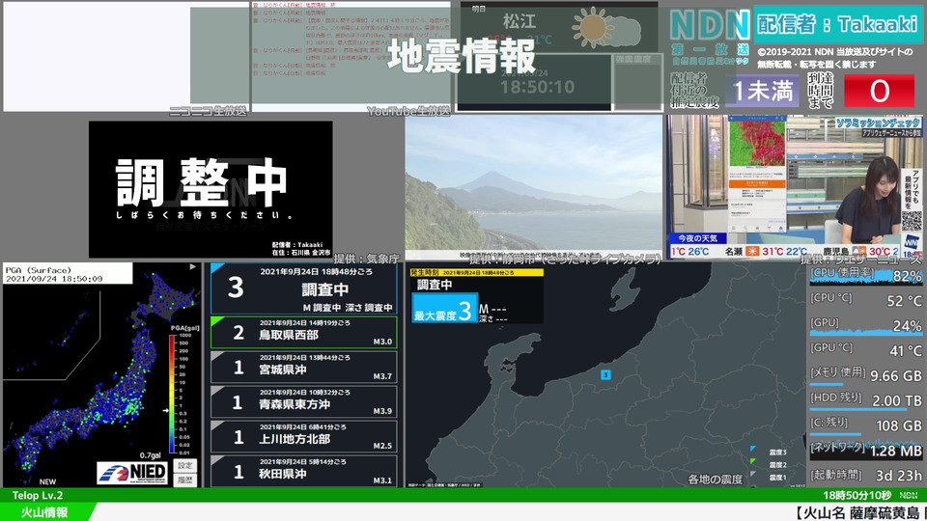Click the PGA (Surface) timestamp box
The image size is (927, 521).
pos(68,273)
